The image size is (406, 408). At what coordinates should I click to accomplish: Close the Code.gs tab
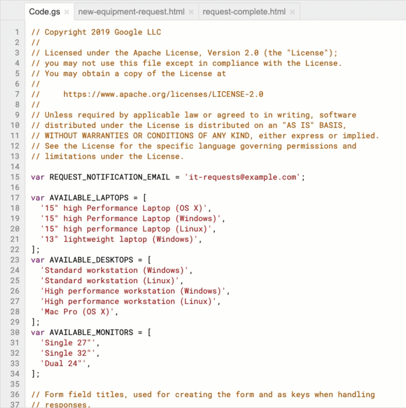(x=67, y=12)
